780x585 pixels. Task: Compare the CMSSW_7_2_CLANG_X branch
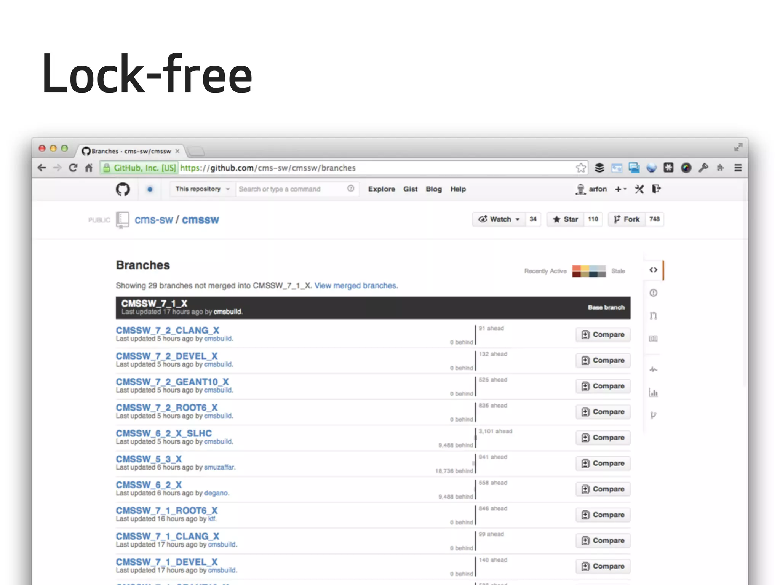(x=603, y=335)
